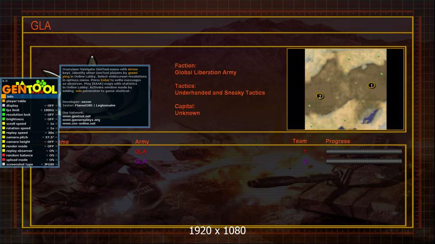Click 'Underhanded and Sneaky Tactics' text
The height and width of the screenshot is (244, 435).
point(220,93)
